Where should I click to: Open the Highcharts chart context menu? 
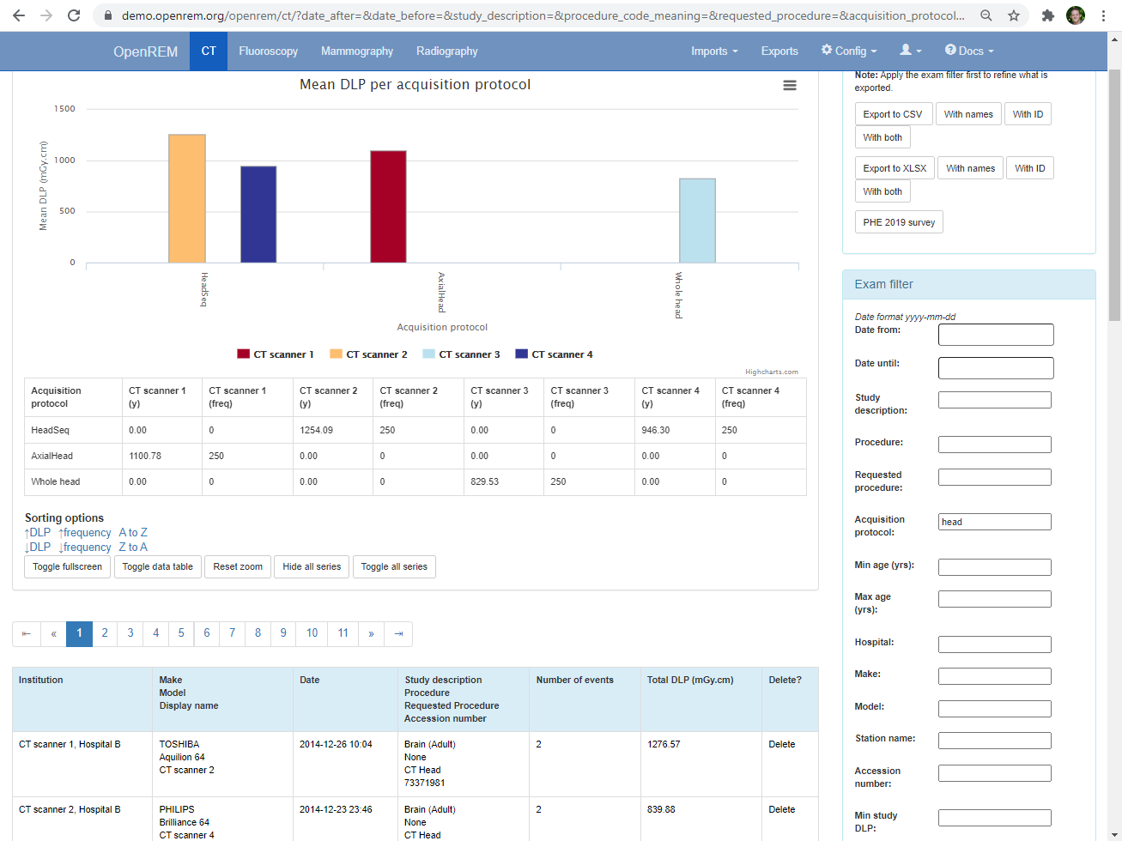(x=789, y=85)
